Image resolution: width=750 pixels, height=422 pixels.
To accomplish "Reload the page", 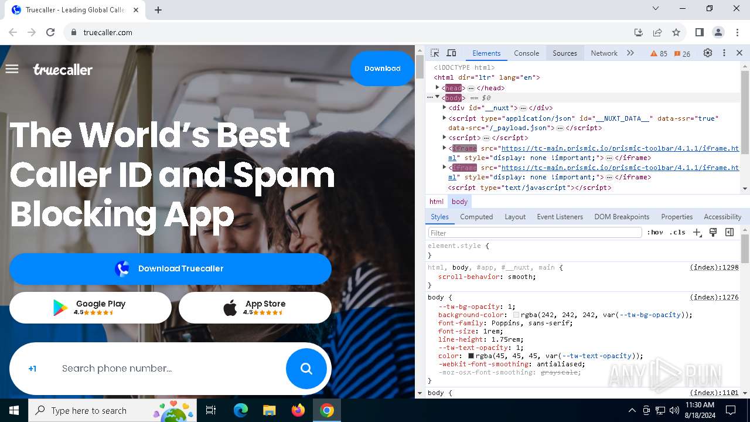I will tap(50, 32).
